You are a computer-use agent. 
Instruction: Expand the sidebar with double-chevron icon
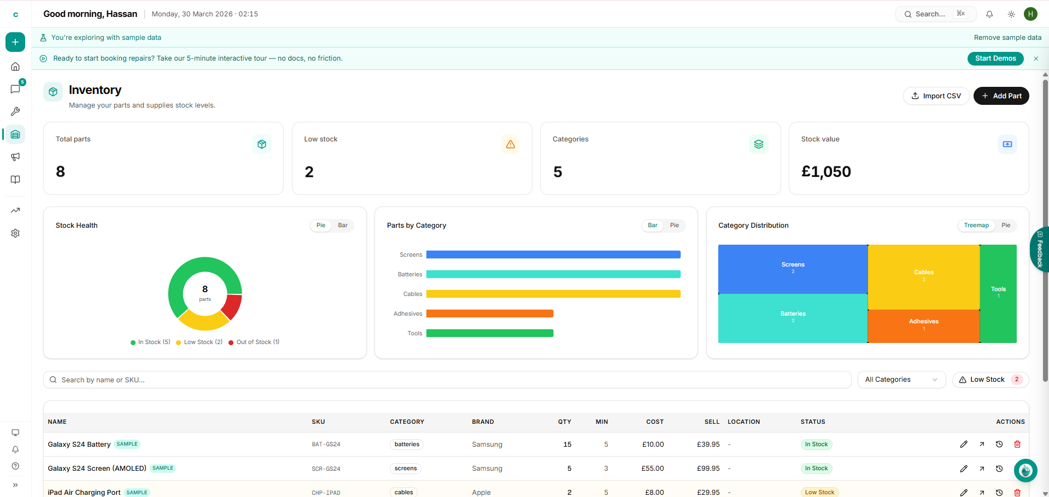tap(15, 485)
